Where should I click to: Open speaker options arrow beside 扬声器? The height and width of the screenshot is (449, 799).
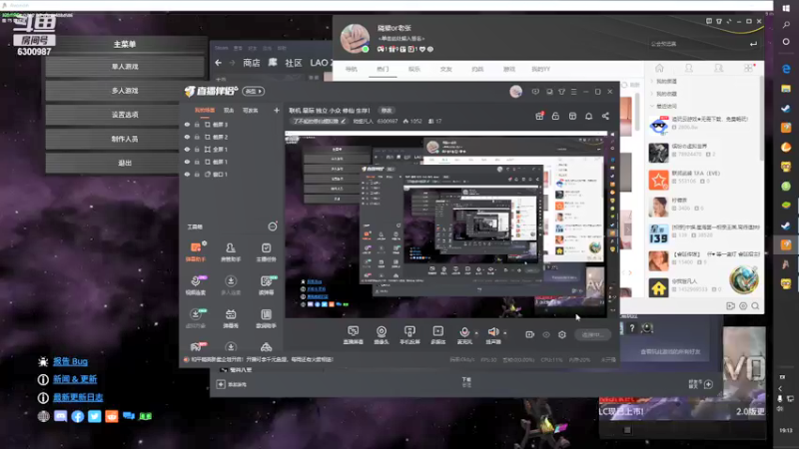tap(505, 333)
